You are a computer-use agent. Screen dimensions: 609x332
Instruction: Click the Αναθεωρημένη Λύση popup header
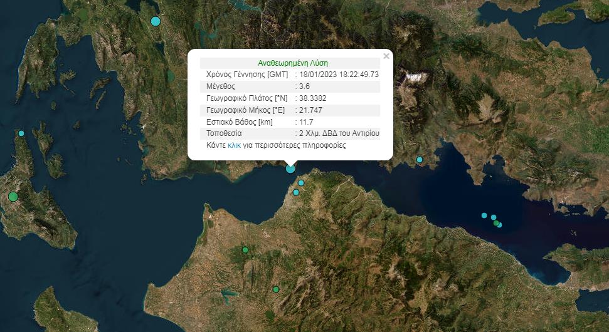[293, 63]
